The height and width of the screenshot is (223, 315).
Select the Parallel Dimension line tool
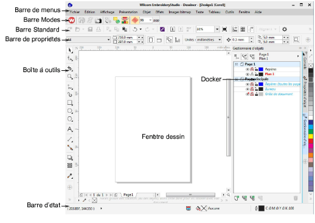[x=70, y=139]
